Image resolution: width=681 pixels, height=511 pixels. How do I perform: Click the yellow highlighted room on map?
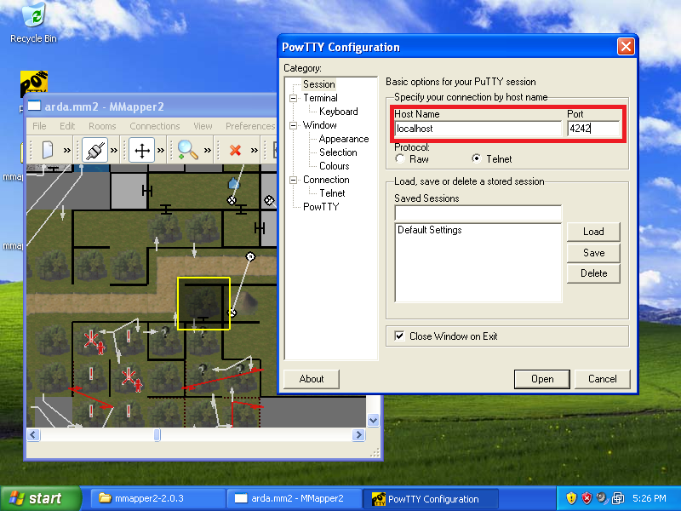tap(203, 303)
